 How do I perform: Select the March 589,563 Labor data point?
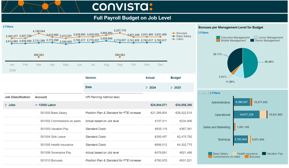click(39, 57)
